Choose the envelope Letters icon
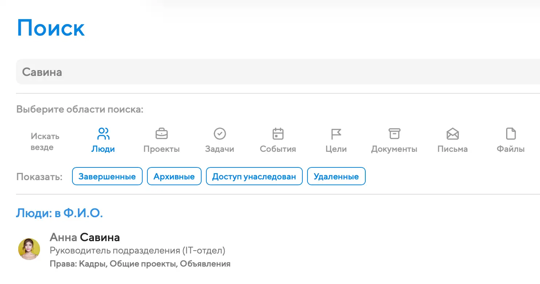Image resolution: width=540 pixels, height=284 pixels. point(453,134)
